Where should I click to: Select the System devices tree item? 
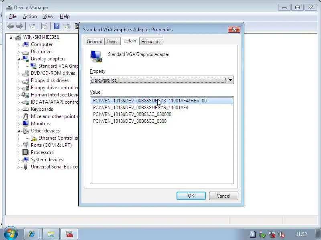click(47, 160)
